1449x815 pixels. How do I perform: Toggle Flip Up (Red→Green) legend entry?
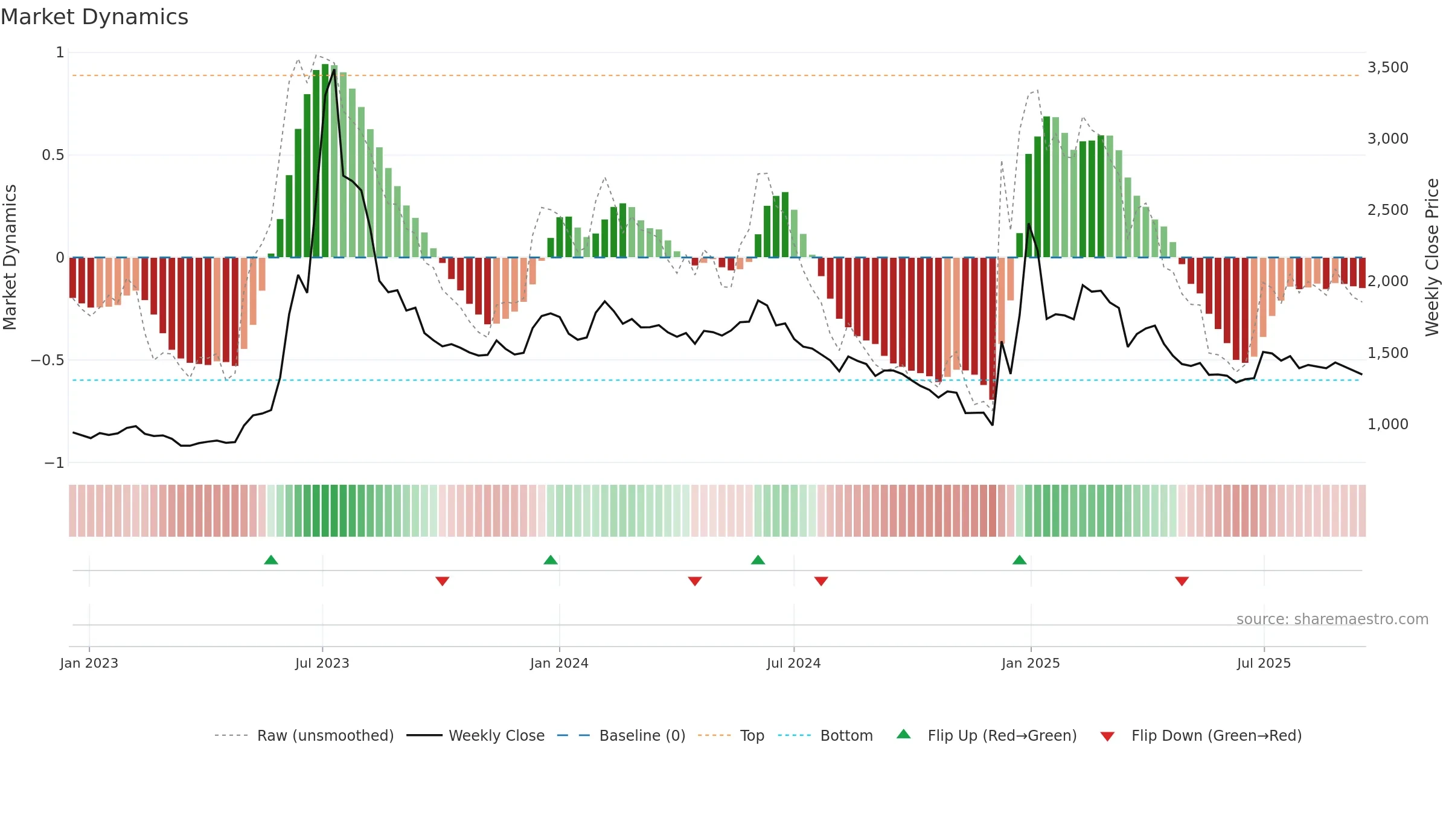pyautogui.click(x=987, y=735)
